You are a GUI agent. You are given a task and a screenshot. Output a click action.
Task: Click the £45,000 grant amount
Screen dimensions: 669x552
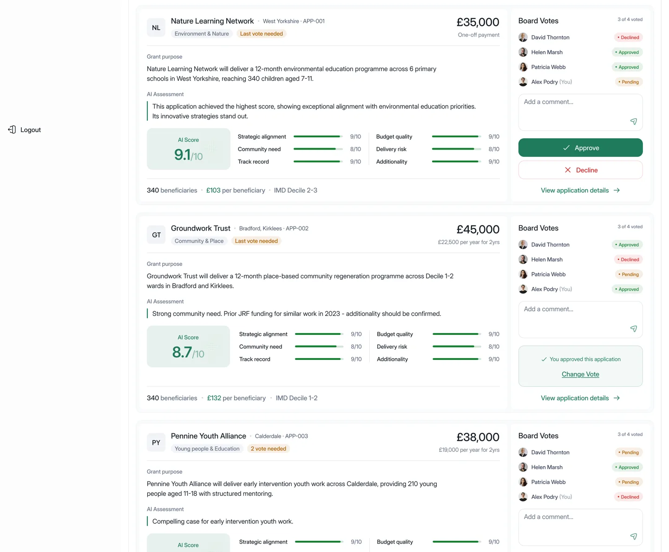click(x=478, y=229)
